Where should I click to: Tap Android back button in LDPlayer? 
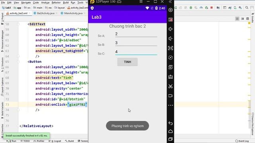click(x=171, y=123)
